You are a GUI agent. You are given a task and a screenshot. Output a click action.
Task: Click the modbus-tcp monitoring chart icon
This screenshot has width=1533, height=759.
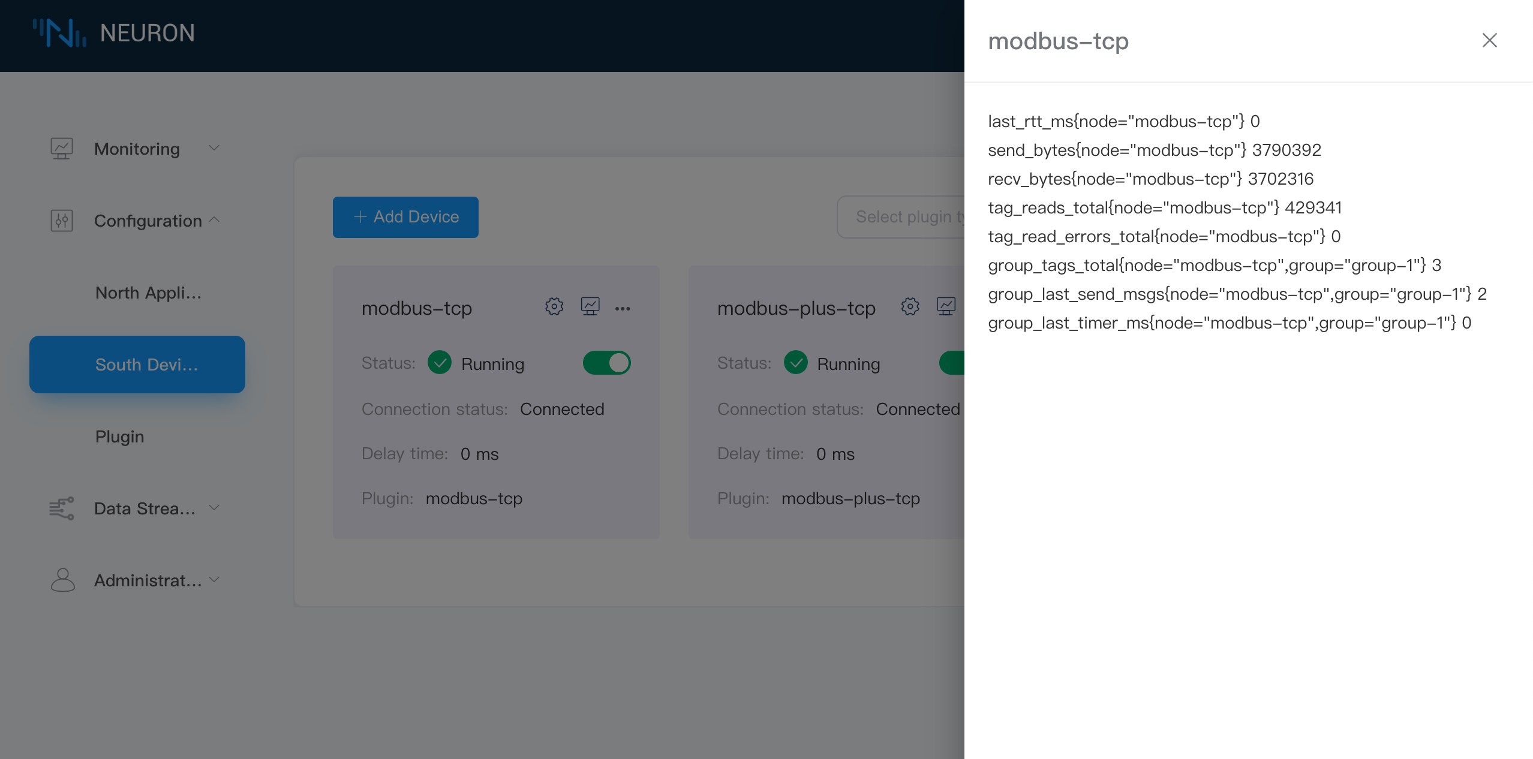coord(590,307)
